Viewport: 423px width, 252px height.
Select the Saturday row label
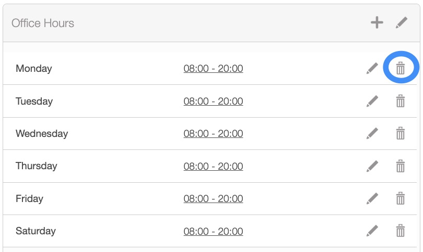(x=36, y=231)
